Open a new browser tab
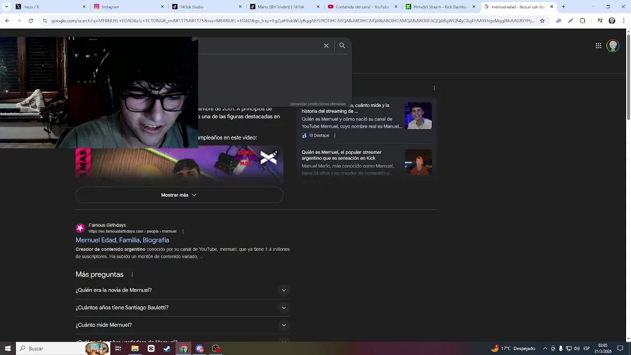 pos(563,7)
